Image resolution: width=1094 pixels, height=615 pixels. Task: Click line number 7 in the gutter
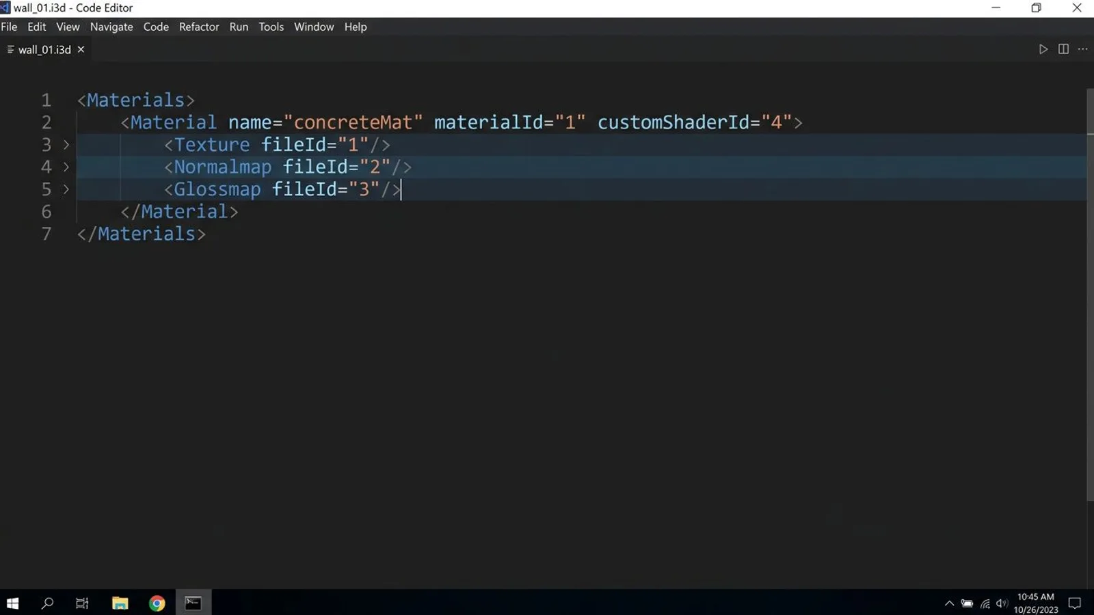[46, 234]
